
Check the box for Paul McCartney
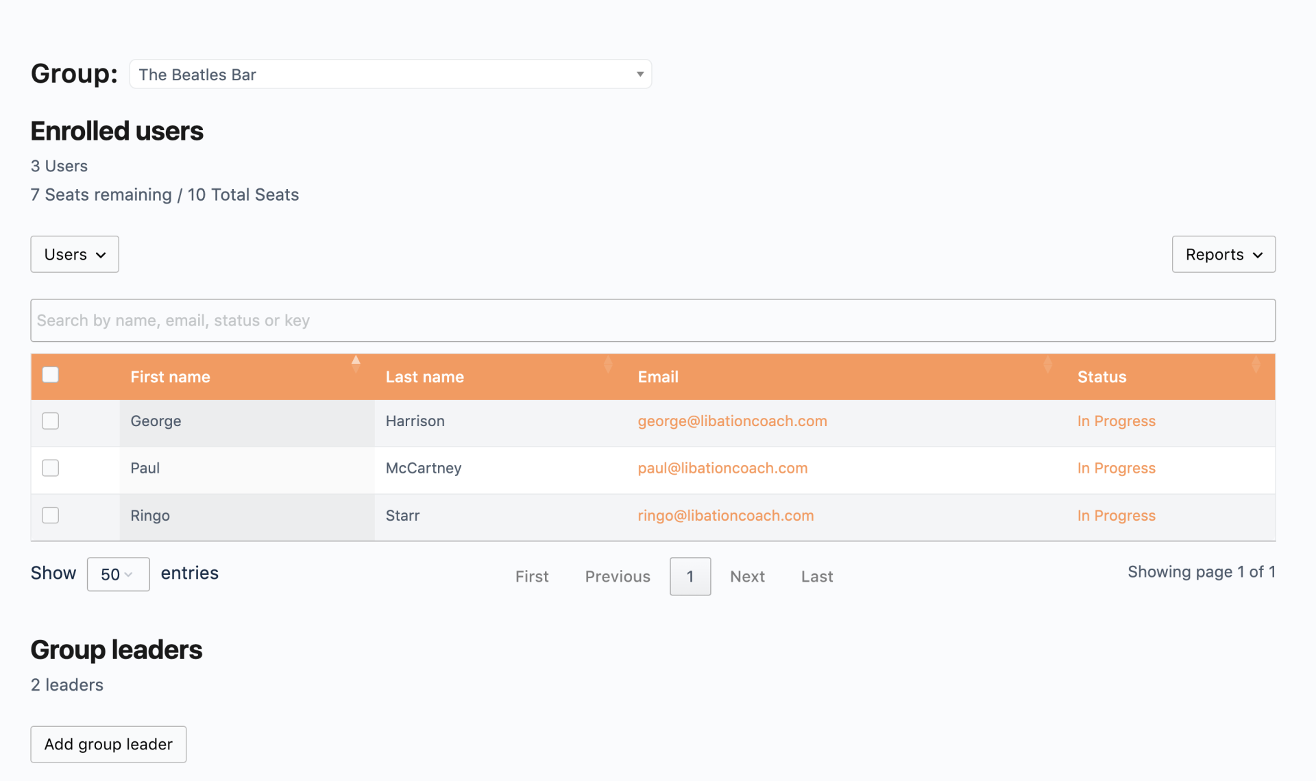coord(51,468)
